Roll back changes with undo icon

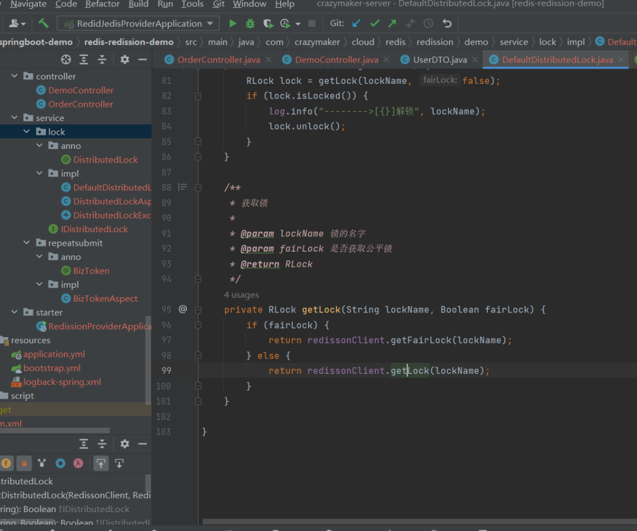[x=447, y=24]
